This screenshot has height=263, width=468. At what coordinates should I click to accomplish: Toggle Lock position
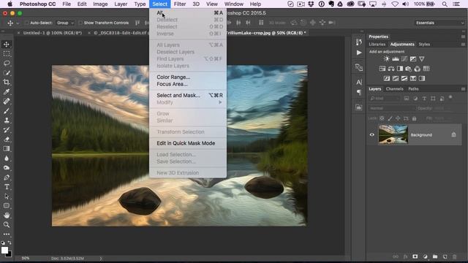click(398, 118)
